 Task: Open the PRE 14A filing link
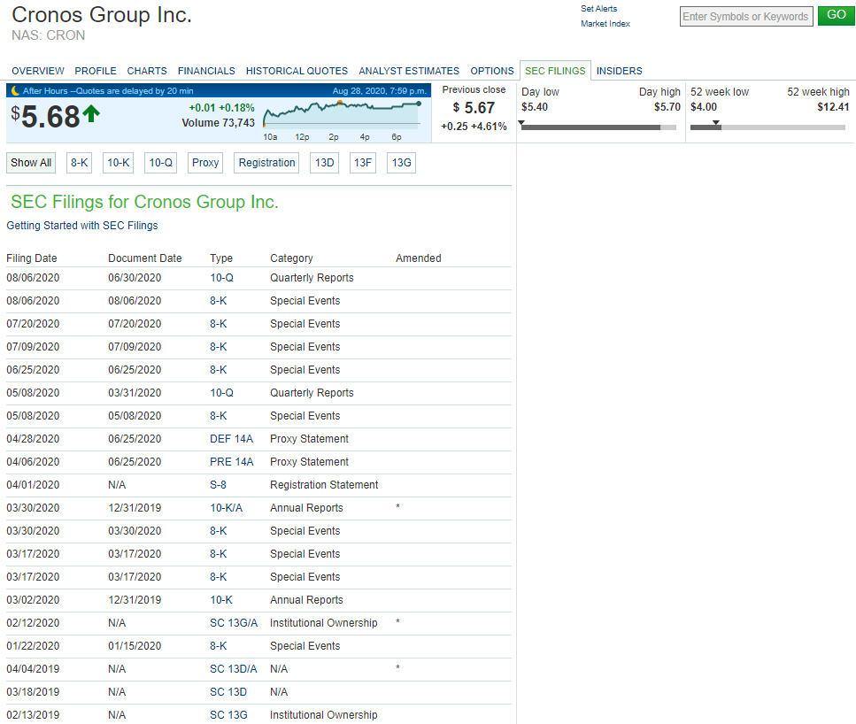click(231, 462)
